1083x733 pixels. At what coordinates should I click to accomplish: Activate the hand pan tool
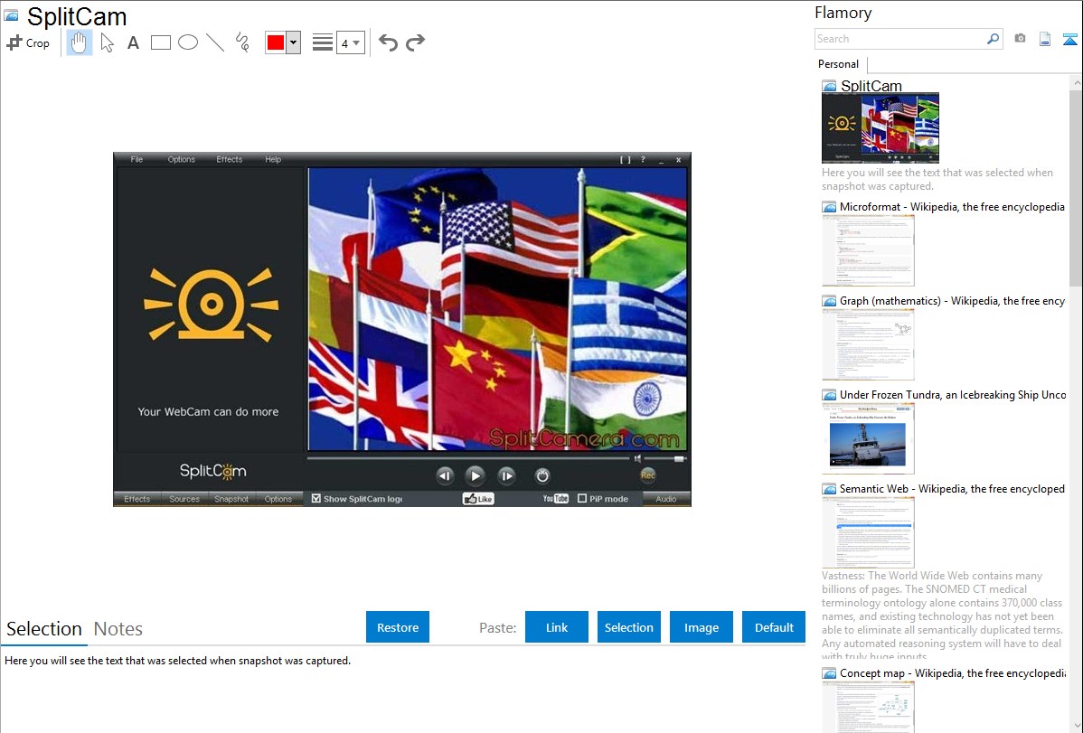point(80,42)
